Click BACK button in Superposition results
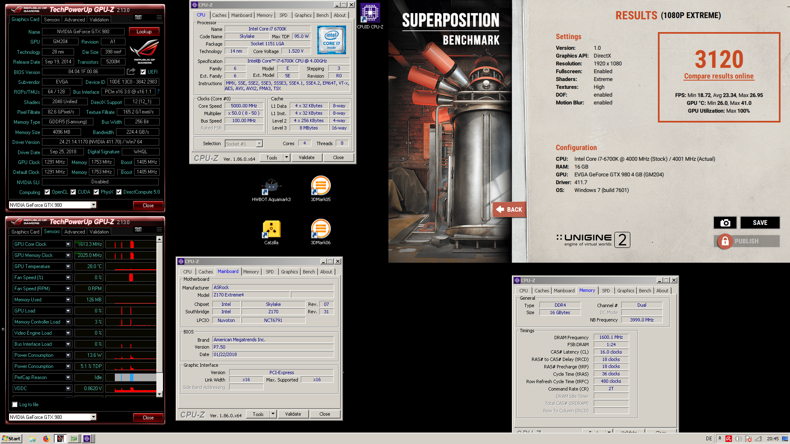The height and width of the screenshot is (444, 790). 509,209
